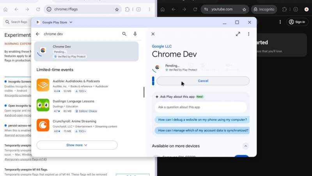
Task: Open extensions puzzle icon in flags window
Action: [x=127, y=9]
